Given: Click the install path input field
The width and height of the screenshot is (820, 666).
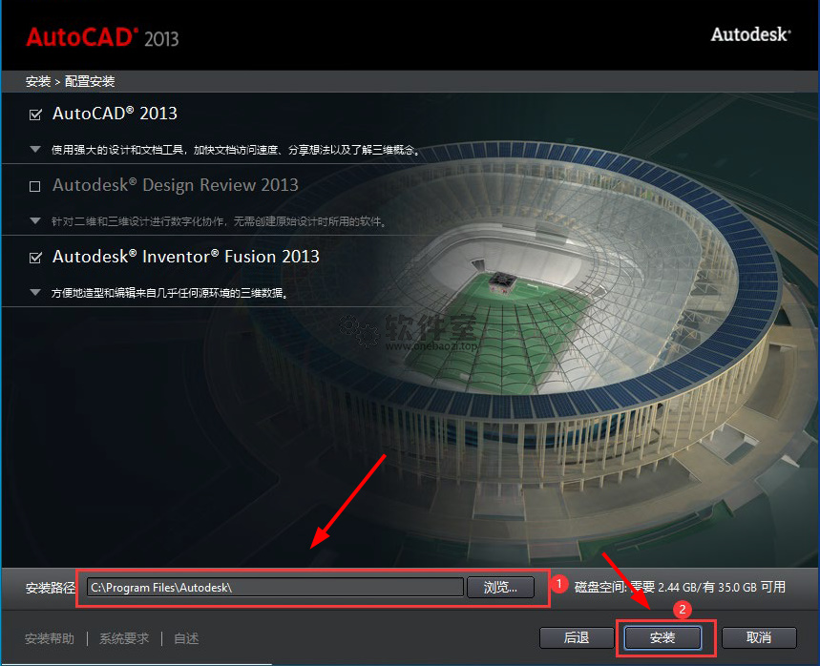Looking at the screenshot, I should click(x=275, y=587).
